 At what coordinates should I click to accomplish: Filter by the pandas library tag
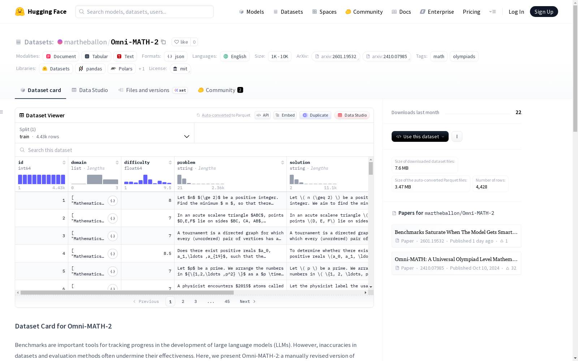point(90,69)
